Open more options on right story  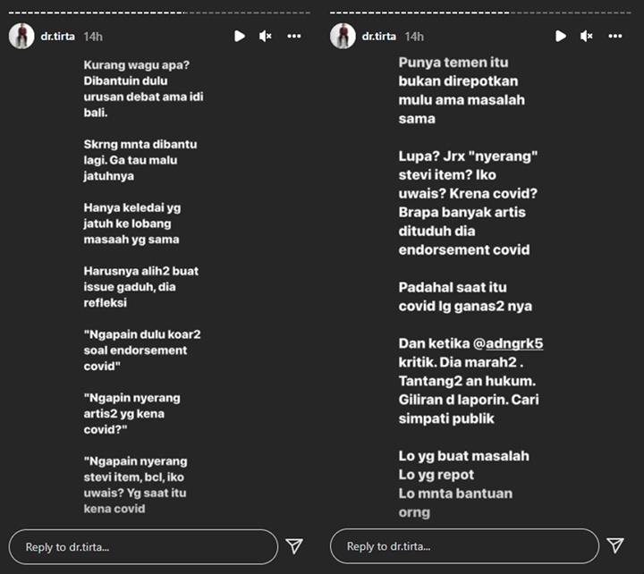615,36
